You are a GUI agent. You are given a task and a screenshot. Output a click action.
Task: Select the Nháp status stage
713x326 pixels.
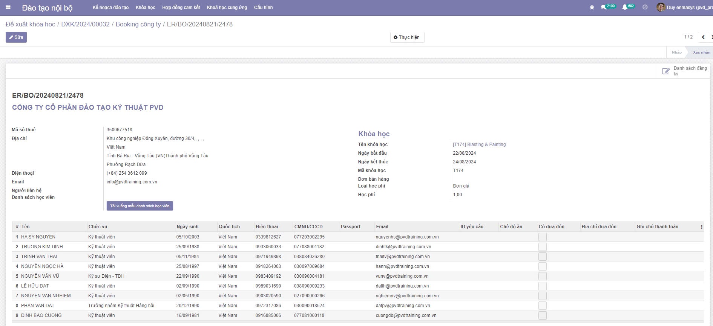[676, 52]
